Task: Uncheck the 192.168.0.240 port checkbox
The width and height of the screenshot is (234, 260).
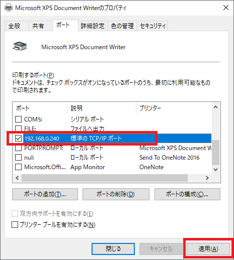Action: [18, 139]
